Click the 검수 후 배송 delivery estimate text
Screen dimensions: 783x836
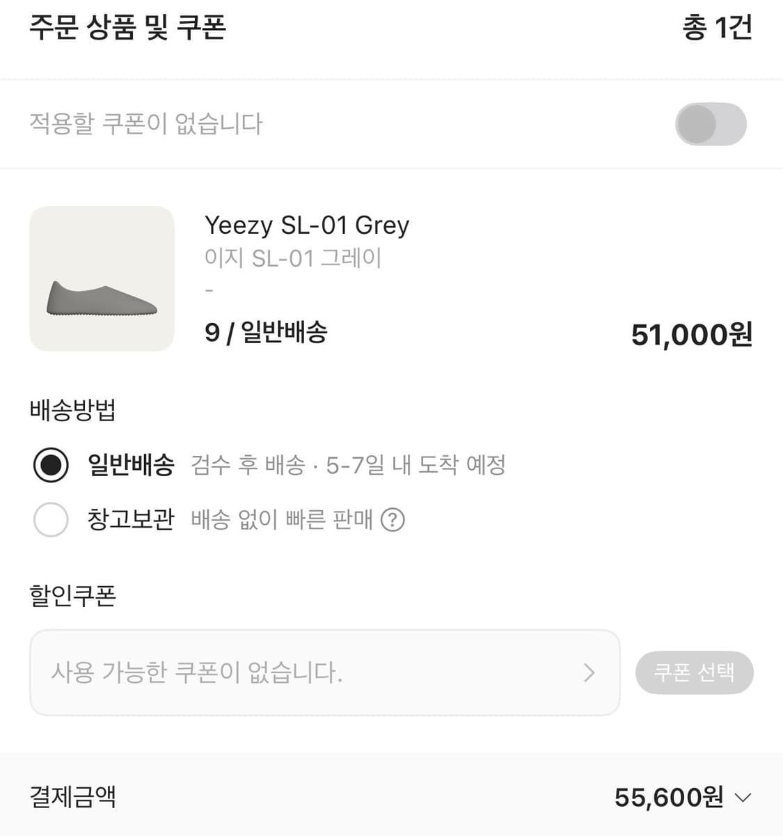348,465
